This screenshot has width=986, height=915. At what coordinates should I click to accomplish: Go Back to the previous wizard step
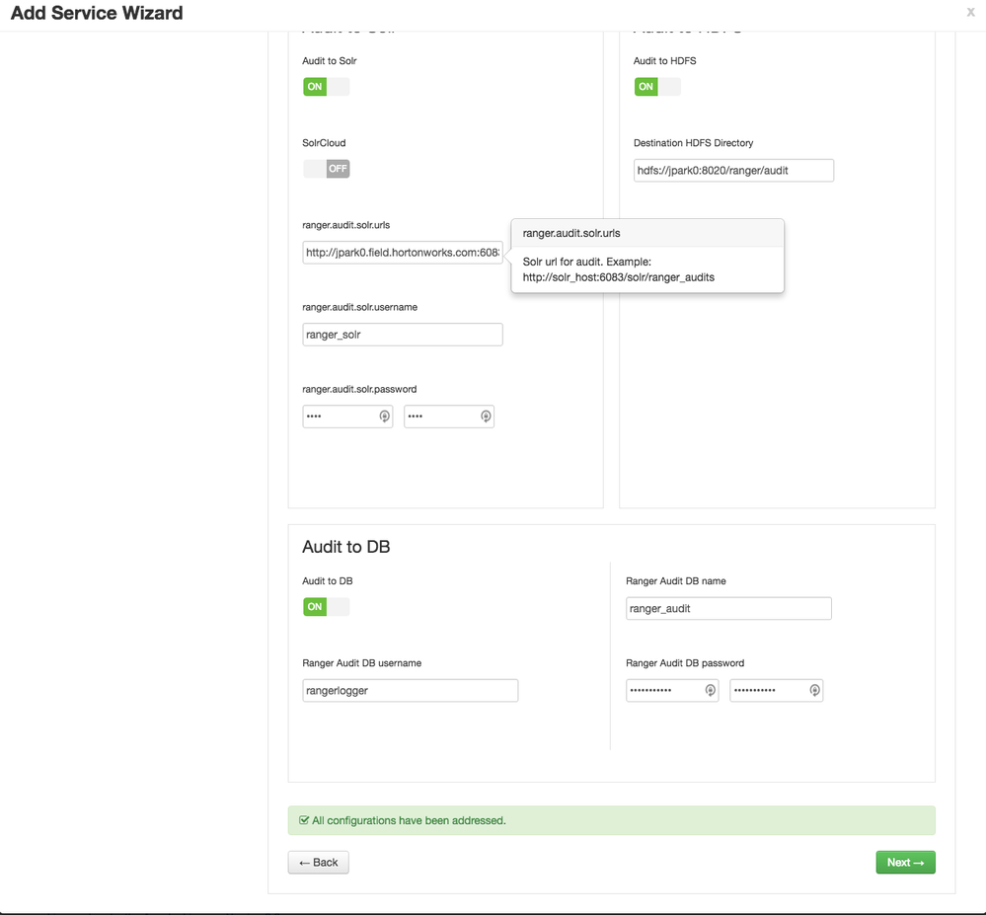point(318,863)
